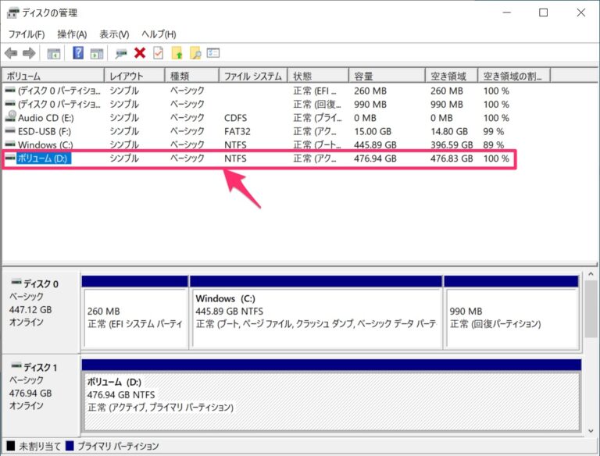This screenshot has height=456, width=600.
Task: Click the black 未割り当て legend swatch
Action: (x=11, y=446)
